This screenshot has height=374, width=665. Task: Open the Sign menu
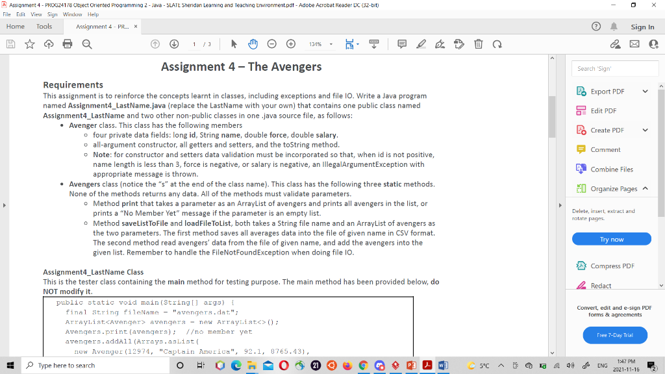pyautogui.click(x=52, y=14)
